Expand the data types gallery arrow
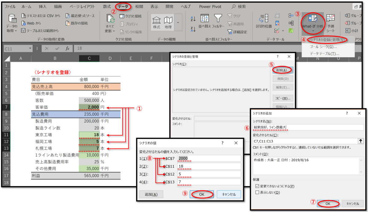The image size is (368, 212). click(178, 22)
